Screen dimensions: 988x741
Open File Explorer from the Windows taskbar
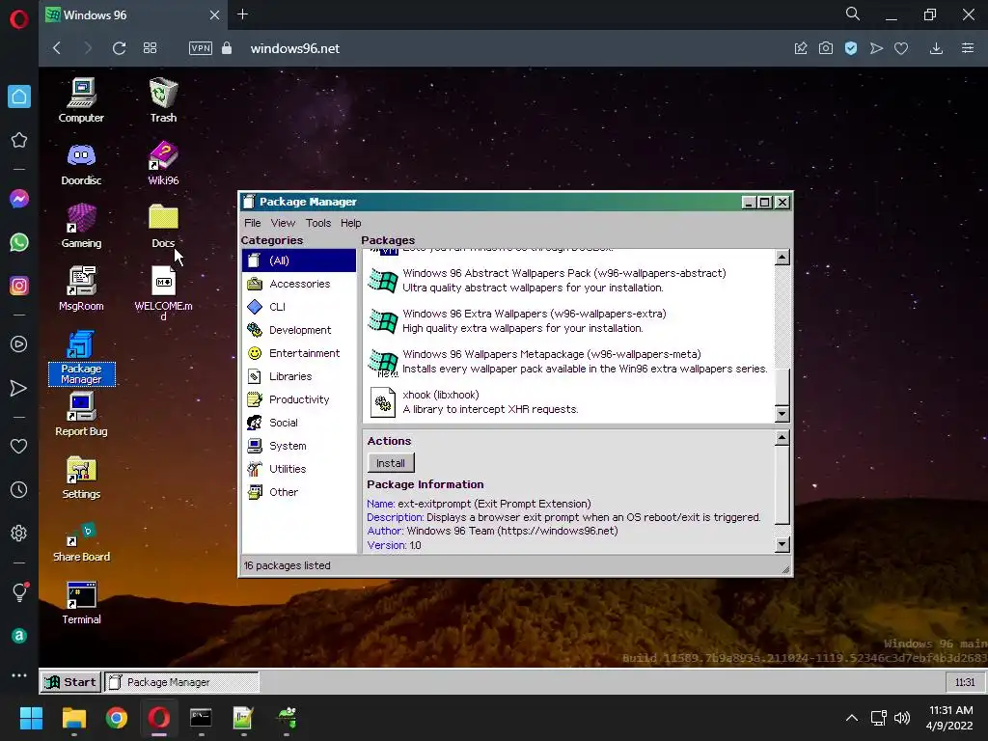(x=73, y=718)
